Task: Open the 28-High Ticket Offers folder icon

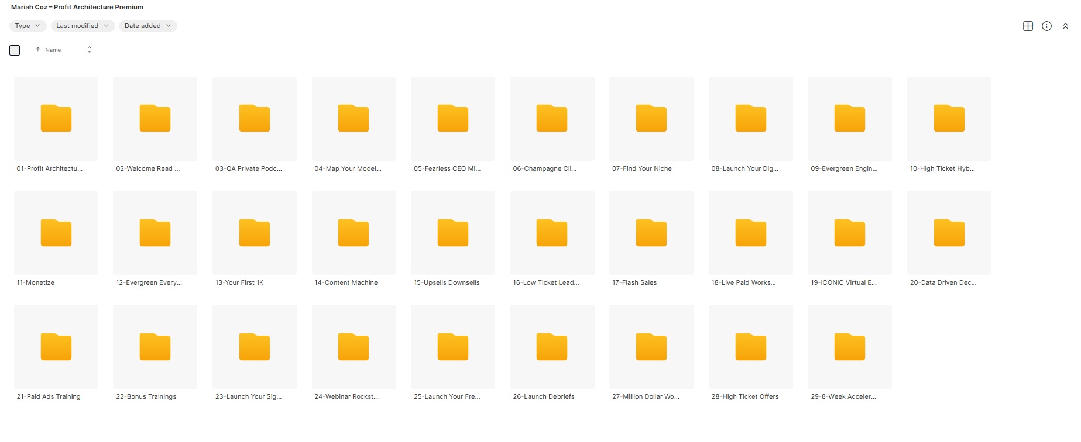Action: tap(751, 347)
